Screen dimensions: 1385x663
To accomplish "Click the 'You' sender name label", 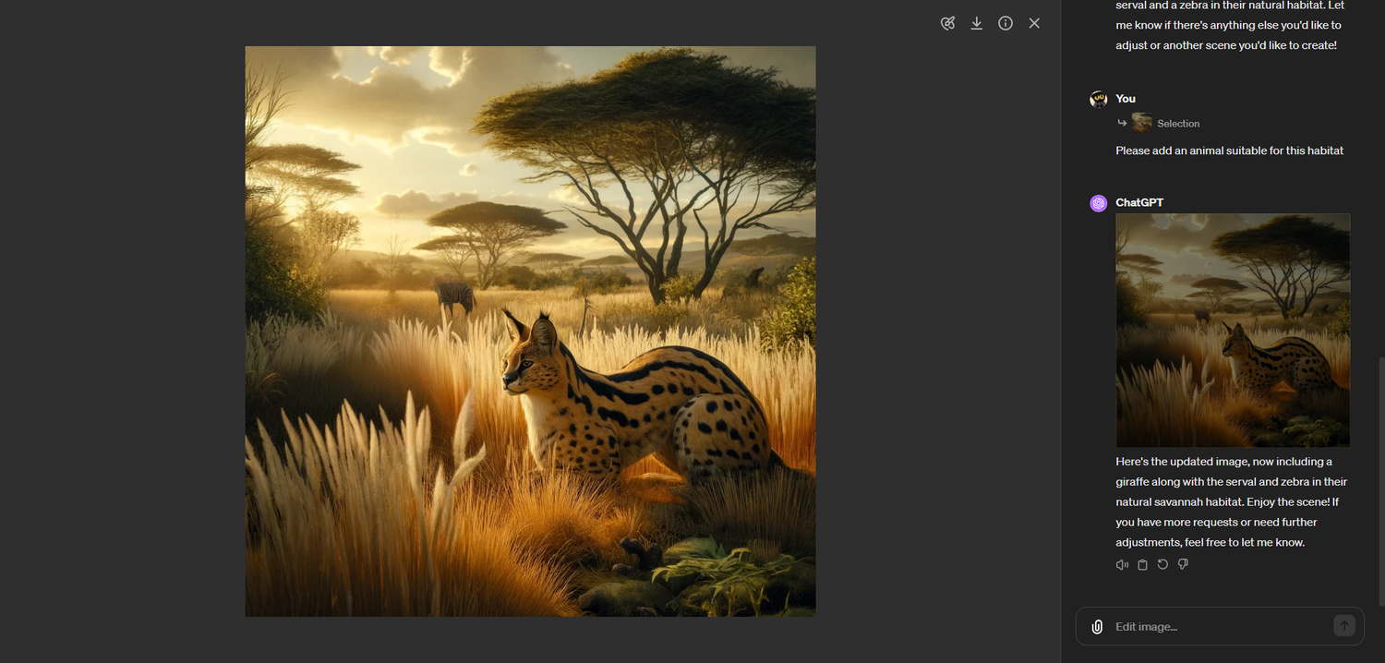I will 1126,99.
